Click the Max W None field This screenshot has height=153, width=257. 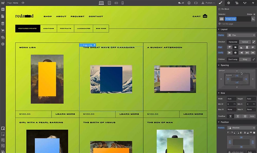(231, 109)
